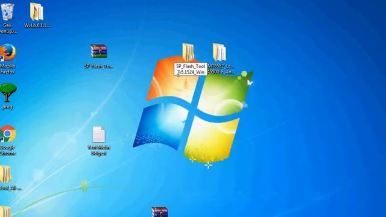Select the Yeni Metin Belgesi text file
The width and height of the screenshot is (386, 217).
click(x=99, y=134)
